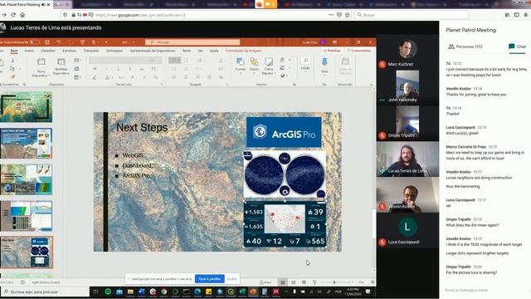The width and height of the screenshot is (531, 299).
Task: Reload the browser page
Action: point(13,15)
